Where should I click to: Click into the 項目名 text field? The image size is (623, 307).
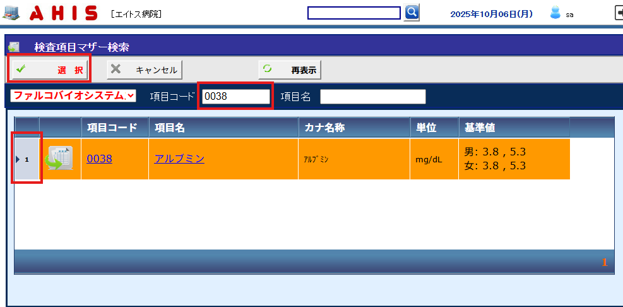(372, 97)
